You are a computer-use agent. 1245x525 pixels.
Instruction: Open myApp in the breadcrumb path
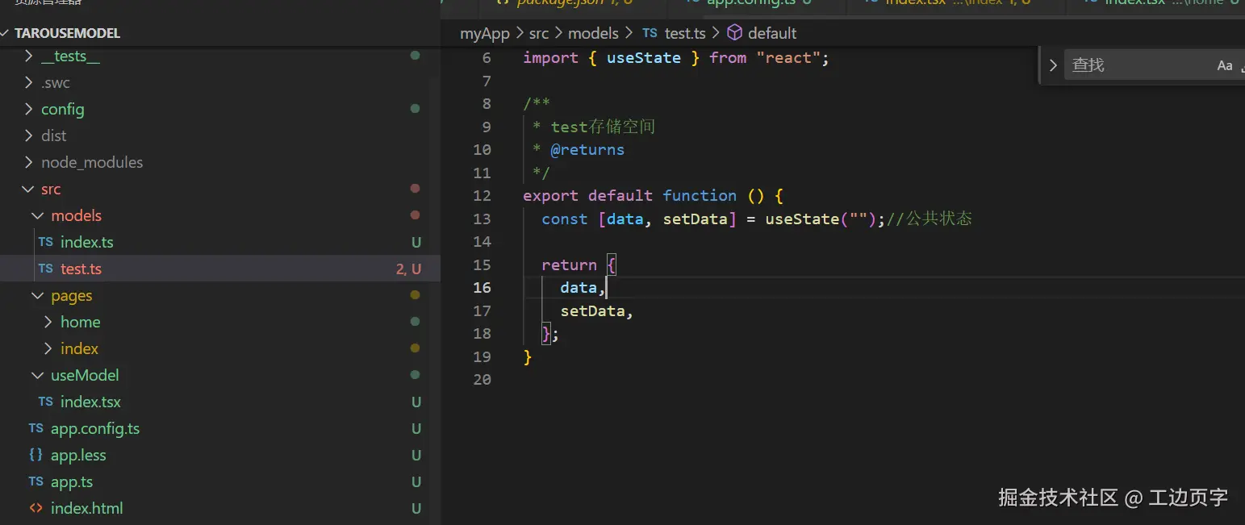[x=485, y=33]
